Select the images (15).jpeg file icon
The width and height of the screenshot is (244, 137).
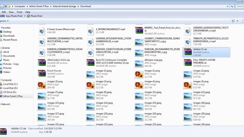139,107
